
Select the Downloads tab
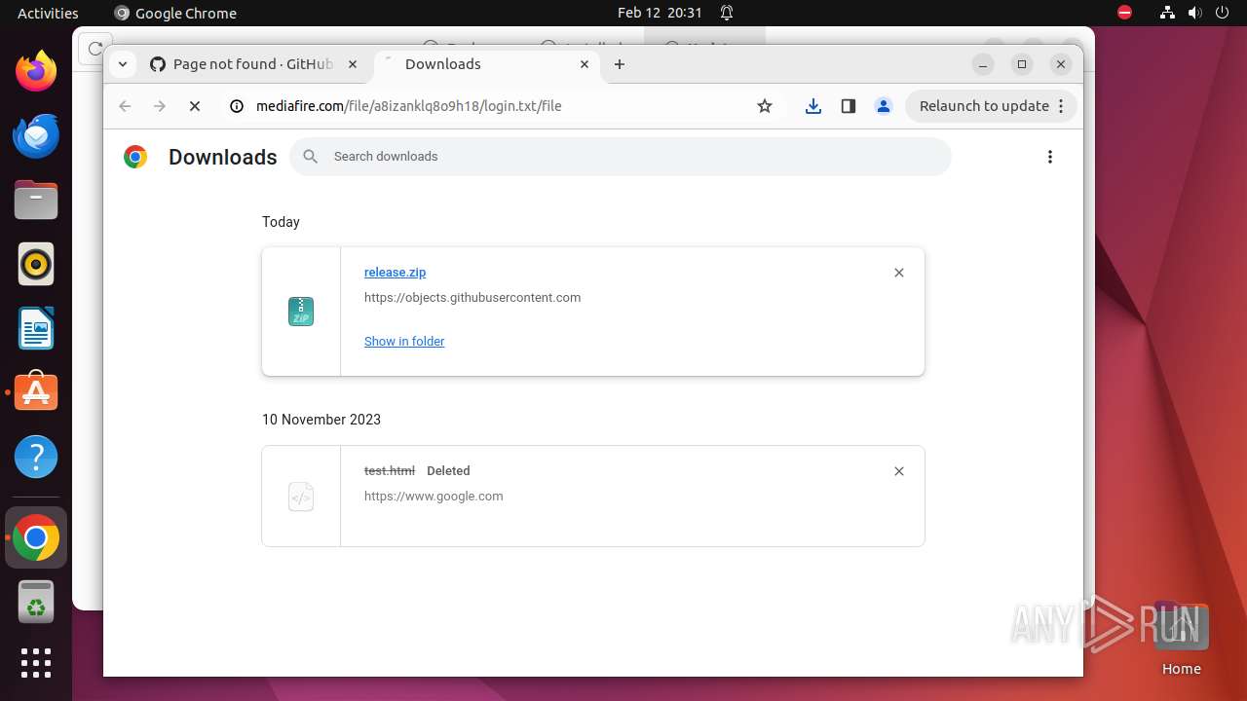487,64
